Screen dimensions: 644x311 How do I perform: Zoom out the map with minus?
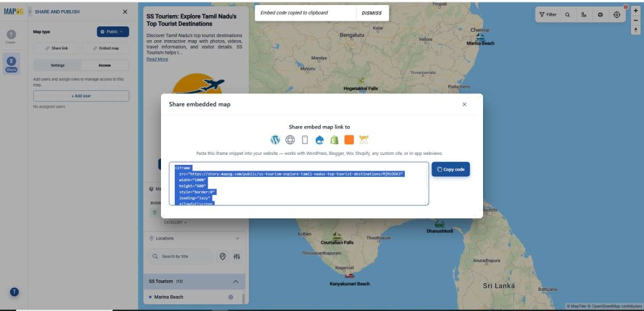coord(636,20)
